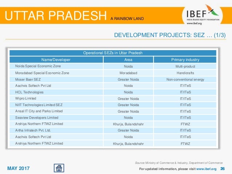Click MAY 2017 date label
Viewport: 232px width, 174px height.
coord(18,168)
